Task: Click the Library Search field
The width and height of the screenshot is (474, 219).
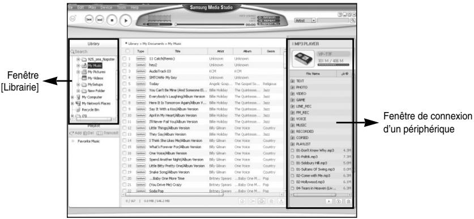Action: 93,51
